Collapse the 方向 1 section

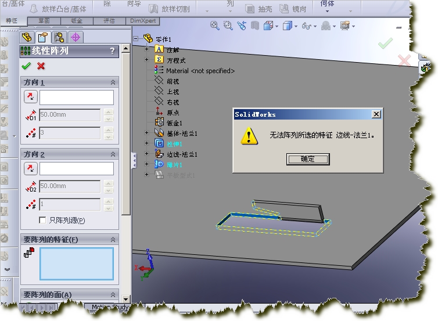pyautogui.click(x=113, y=82)
